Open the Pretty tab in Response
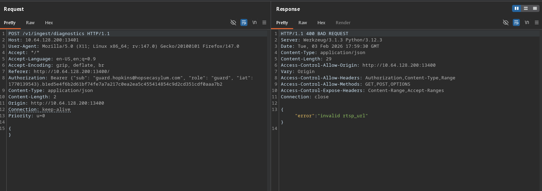Viewport: 542px width, 191px height. click(x=282, y=22)
